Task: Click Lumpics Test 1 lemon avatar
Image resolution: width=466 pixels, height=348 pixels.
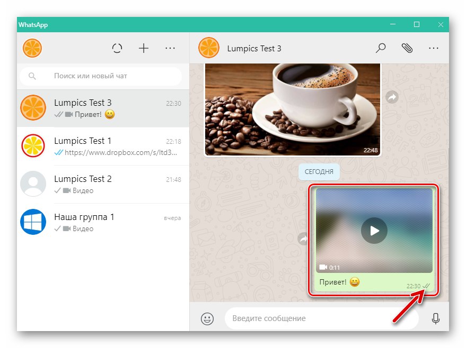Action: [33, 145]
